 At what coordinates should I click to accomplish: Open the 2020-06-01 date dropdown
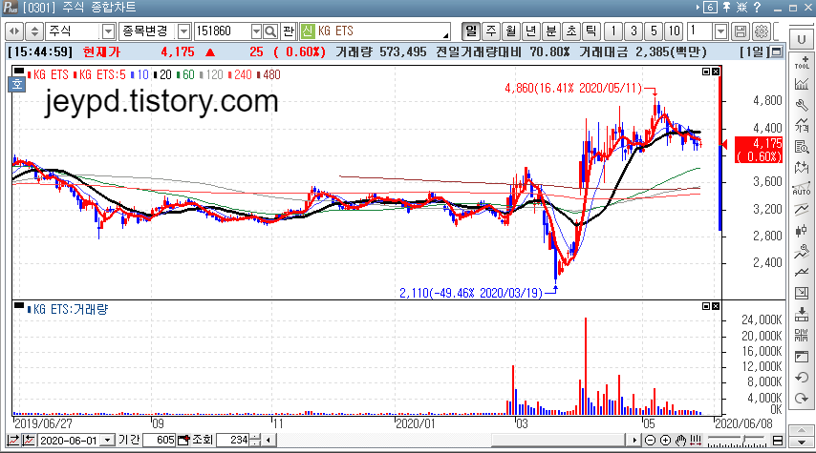pos(107,441)
